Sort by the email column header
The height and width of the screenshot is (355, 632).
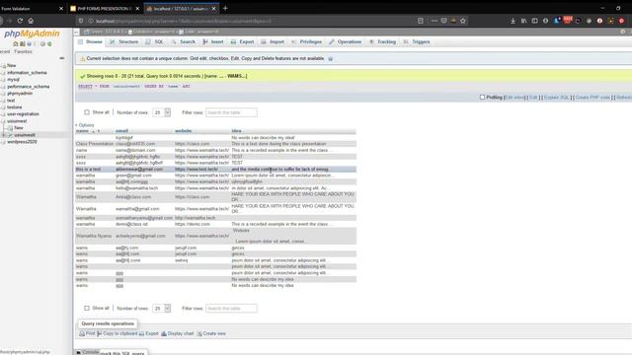pyautogui.click(x=121, y=131)
